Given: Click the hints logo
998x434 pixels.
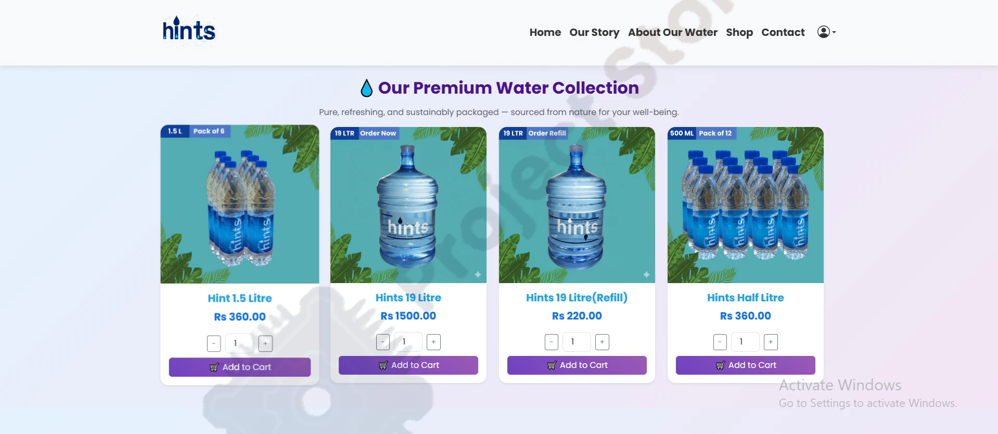Looking at the screenshot, I should click(188, 31).
